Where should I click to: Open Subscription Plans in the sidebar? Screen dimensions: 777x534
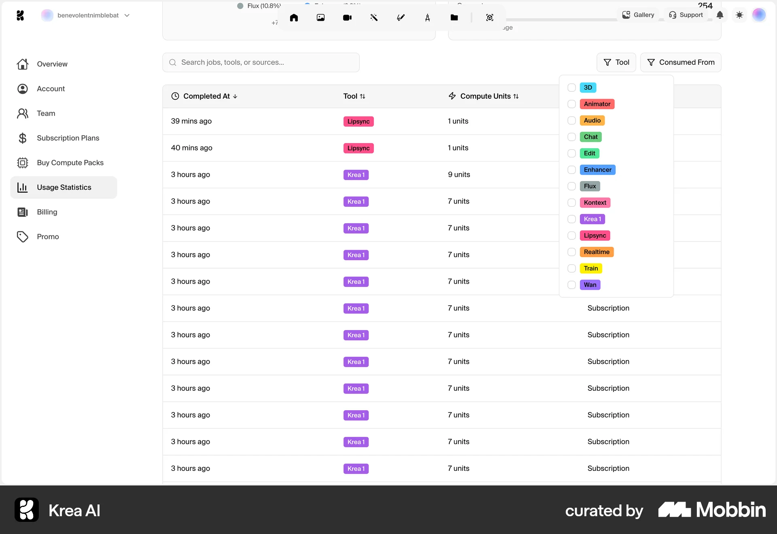(x=68, y=138)
